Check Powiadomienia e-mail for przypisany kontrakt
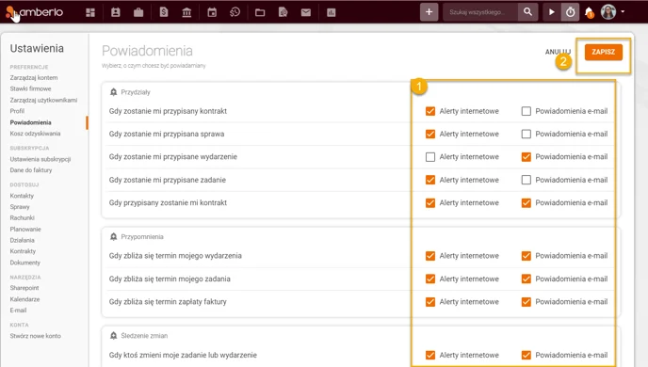 tap(526, 111)
